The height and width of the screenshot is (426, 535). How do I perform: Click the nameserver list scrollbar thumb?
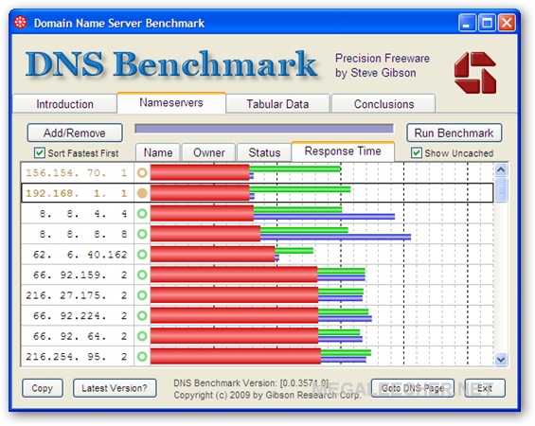coord(501,190)
